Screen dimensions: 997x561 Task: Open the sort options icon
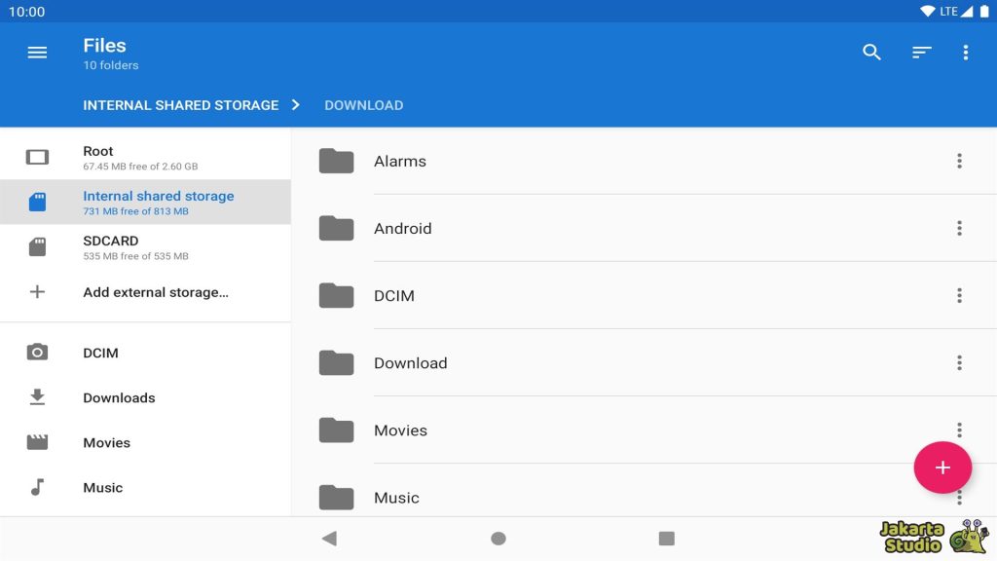point(920,53)
